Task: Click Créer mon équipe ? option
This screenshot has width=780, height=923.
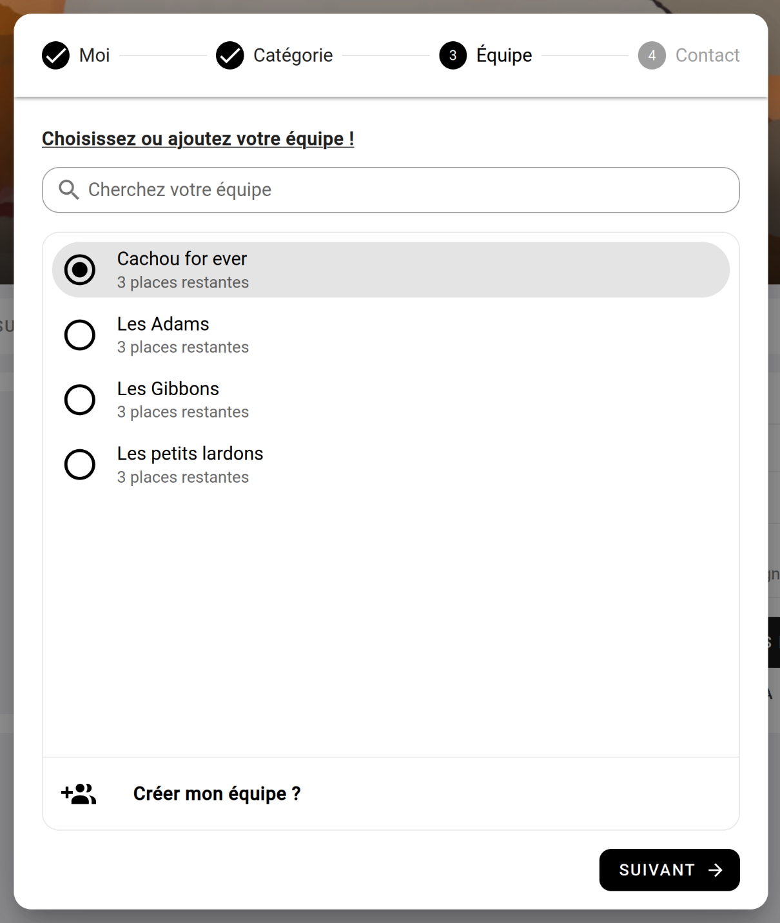Action: [x=217, y=793]
